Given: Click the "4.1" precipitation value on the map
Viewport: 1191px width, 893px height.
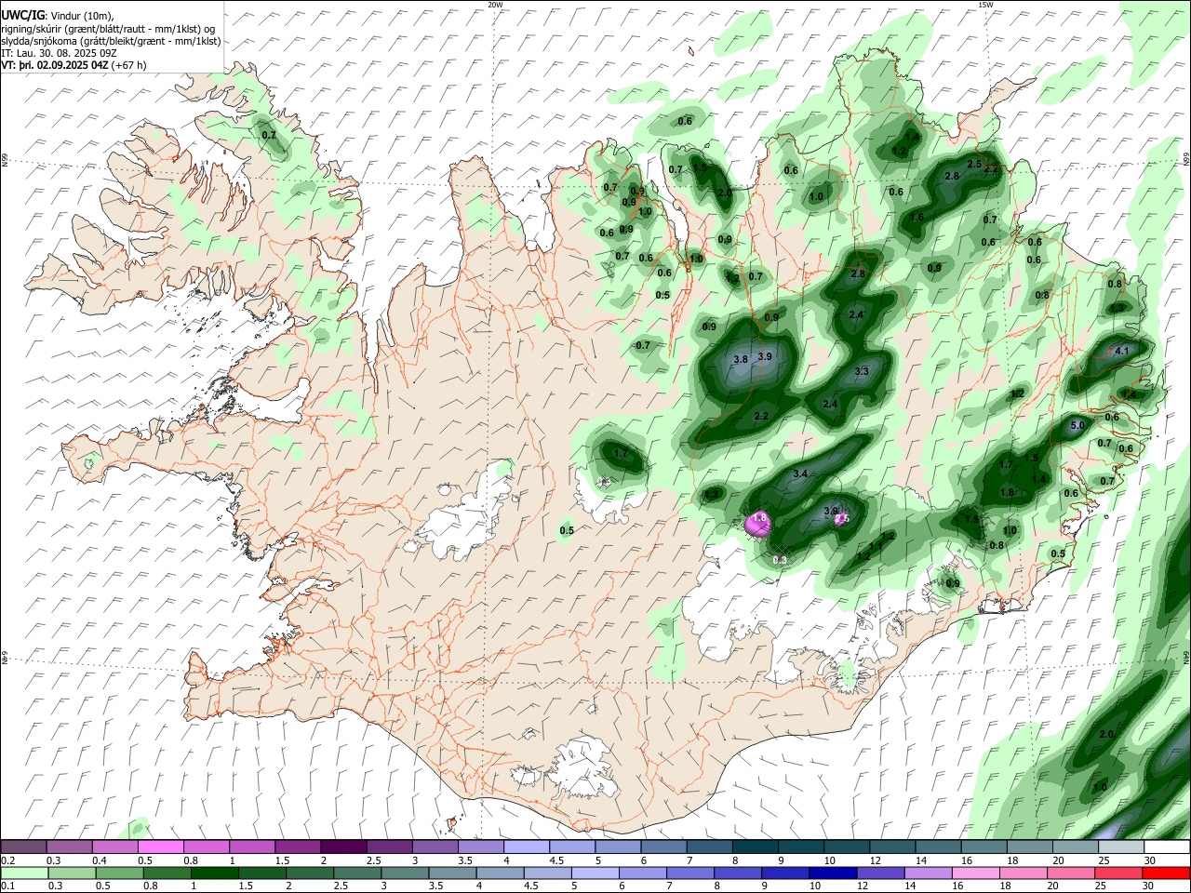Looking at the screenshot, I should [x=1121, y=351].
